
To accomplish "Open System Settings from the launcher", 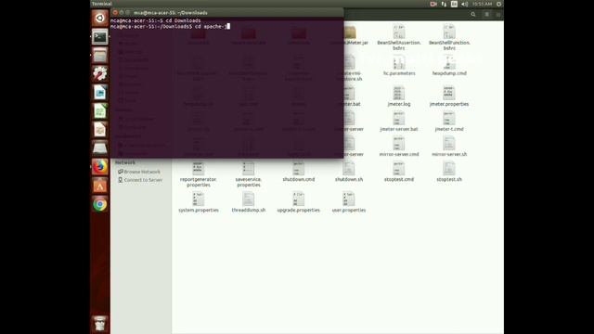I will click(100, 74).
